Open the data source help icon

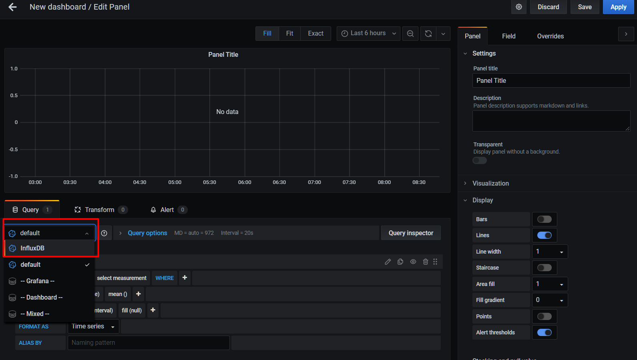coord(104,233)
